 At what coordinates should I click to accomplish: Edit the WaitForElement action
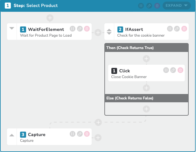(80, 29)
